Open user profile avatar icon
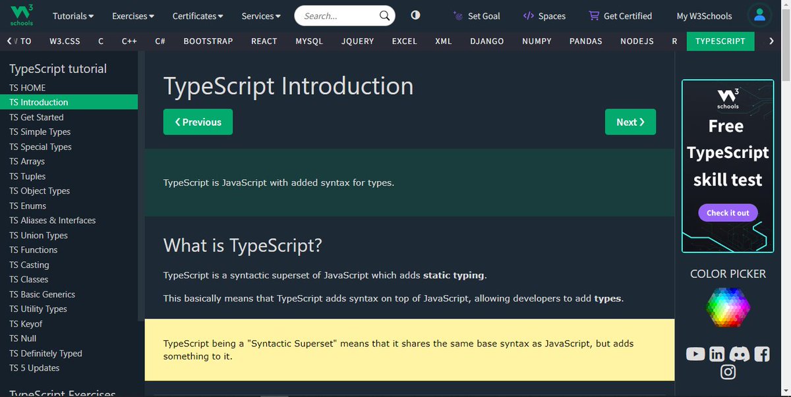Screen dimensions: 791x397 pyautogui.click(x=760, y=15)
